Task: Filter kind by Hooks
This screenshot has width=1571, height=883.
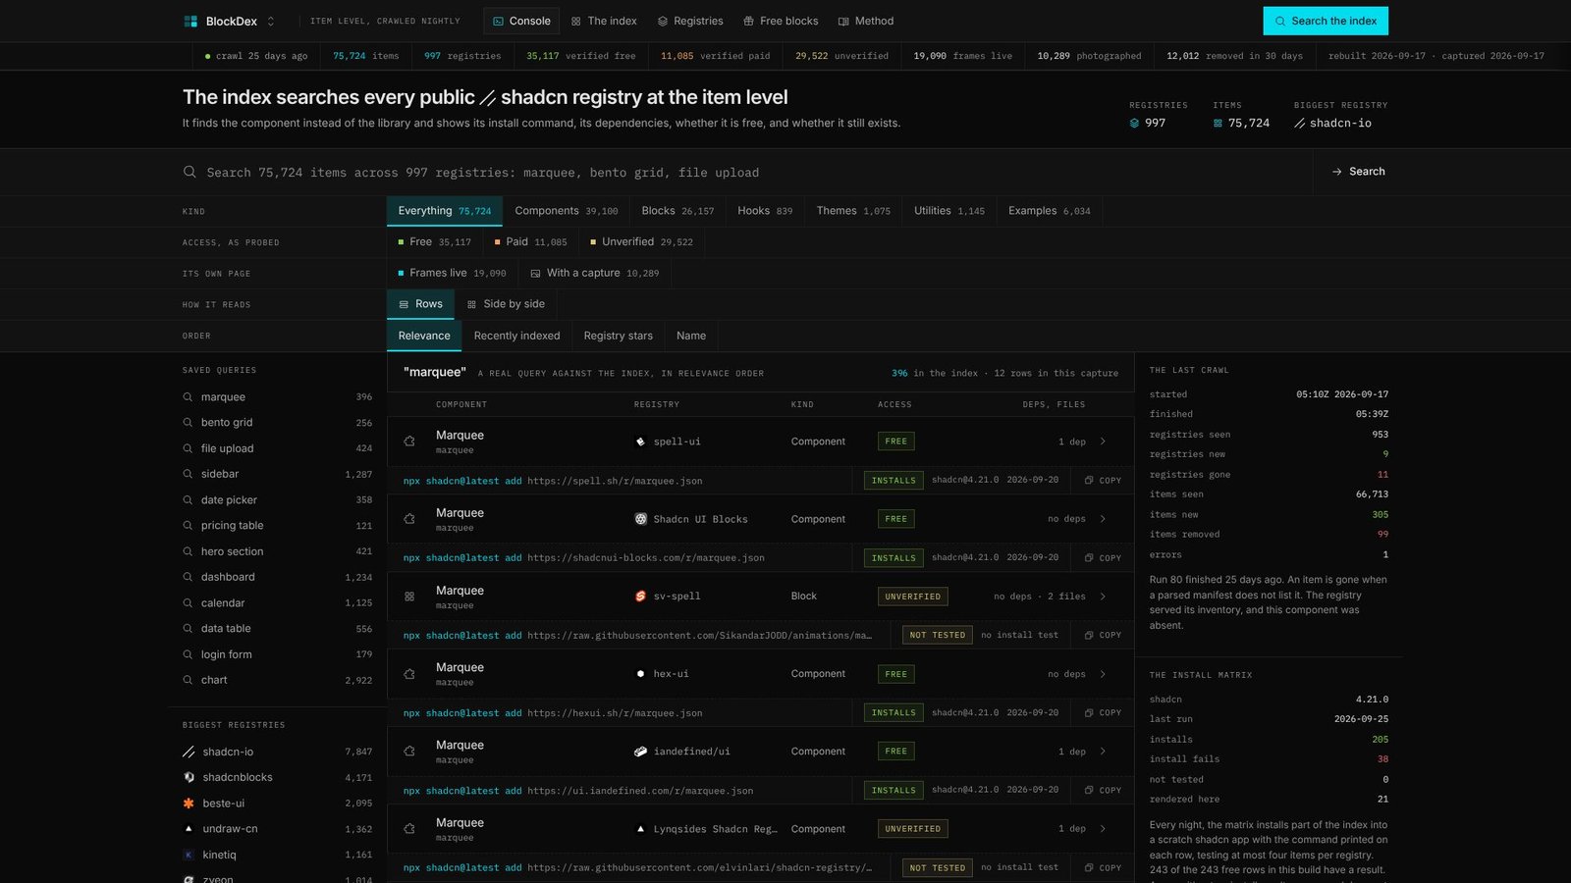Action: [765, 211]
